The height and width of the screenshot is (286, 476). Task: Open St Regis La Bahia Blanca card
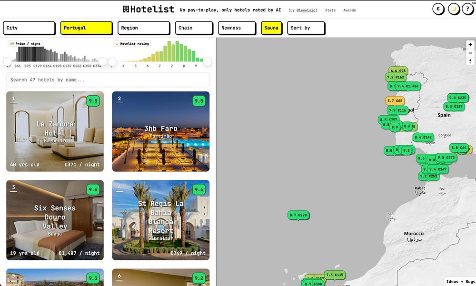(x=160, y=220)
